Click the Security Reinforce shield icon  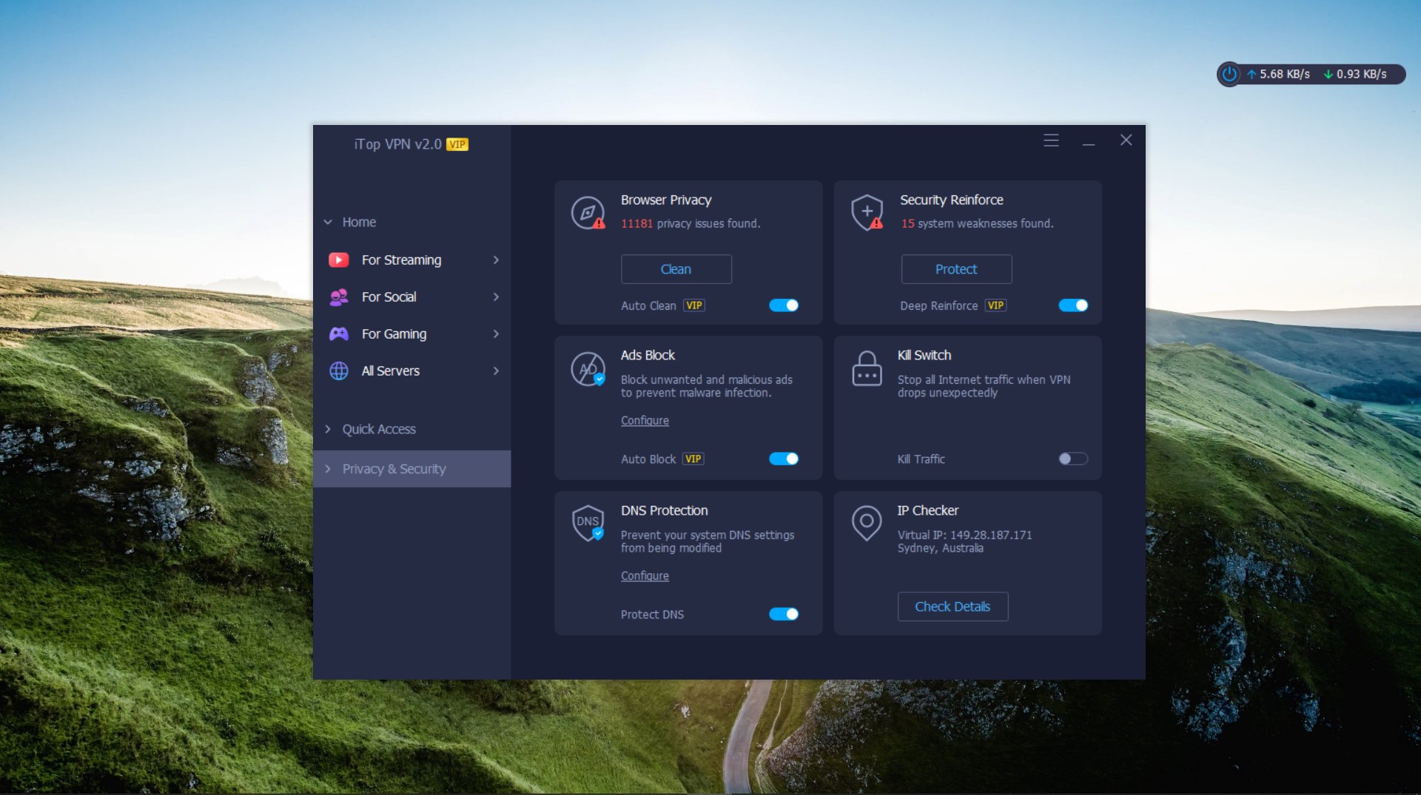[867, 213]
